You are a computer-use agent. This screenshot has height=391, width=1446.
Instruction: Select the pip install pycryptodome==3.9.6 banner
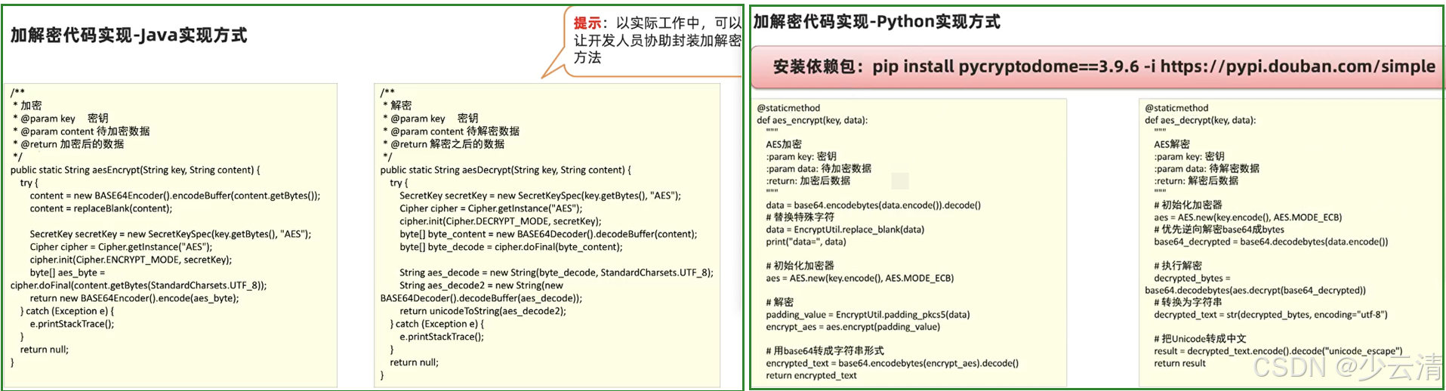(1098, 66)
